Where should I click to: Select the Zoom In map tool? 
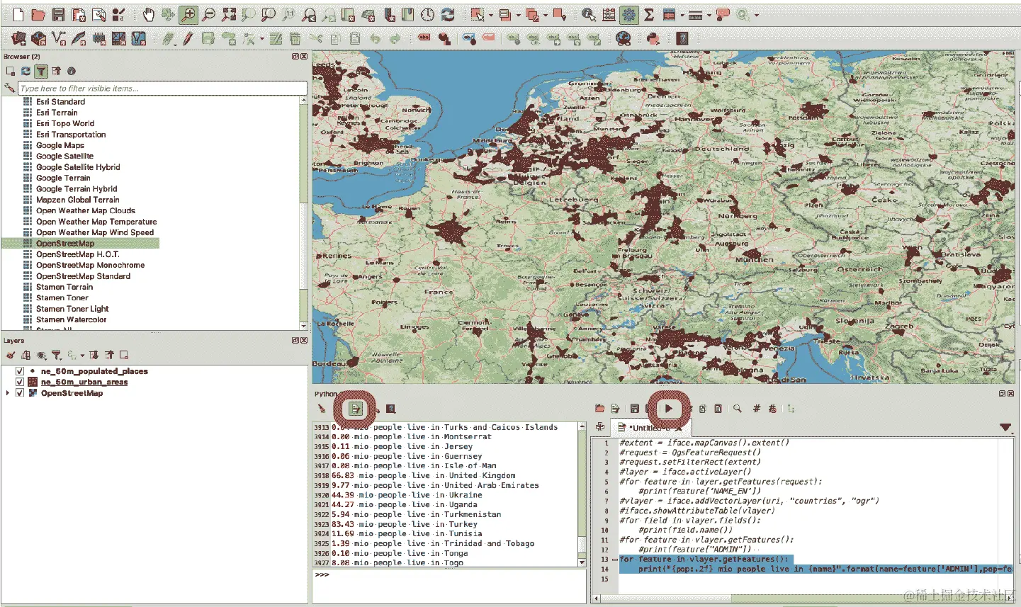tap(188, 14)
